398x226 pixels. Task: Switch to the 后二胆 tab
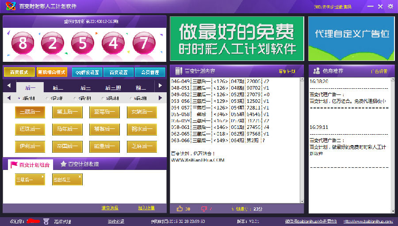(x=113, y=88)
